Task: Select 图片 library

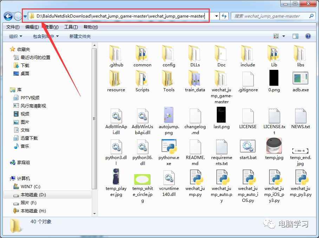Action: [21, 122]
